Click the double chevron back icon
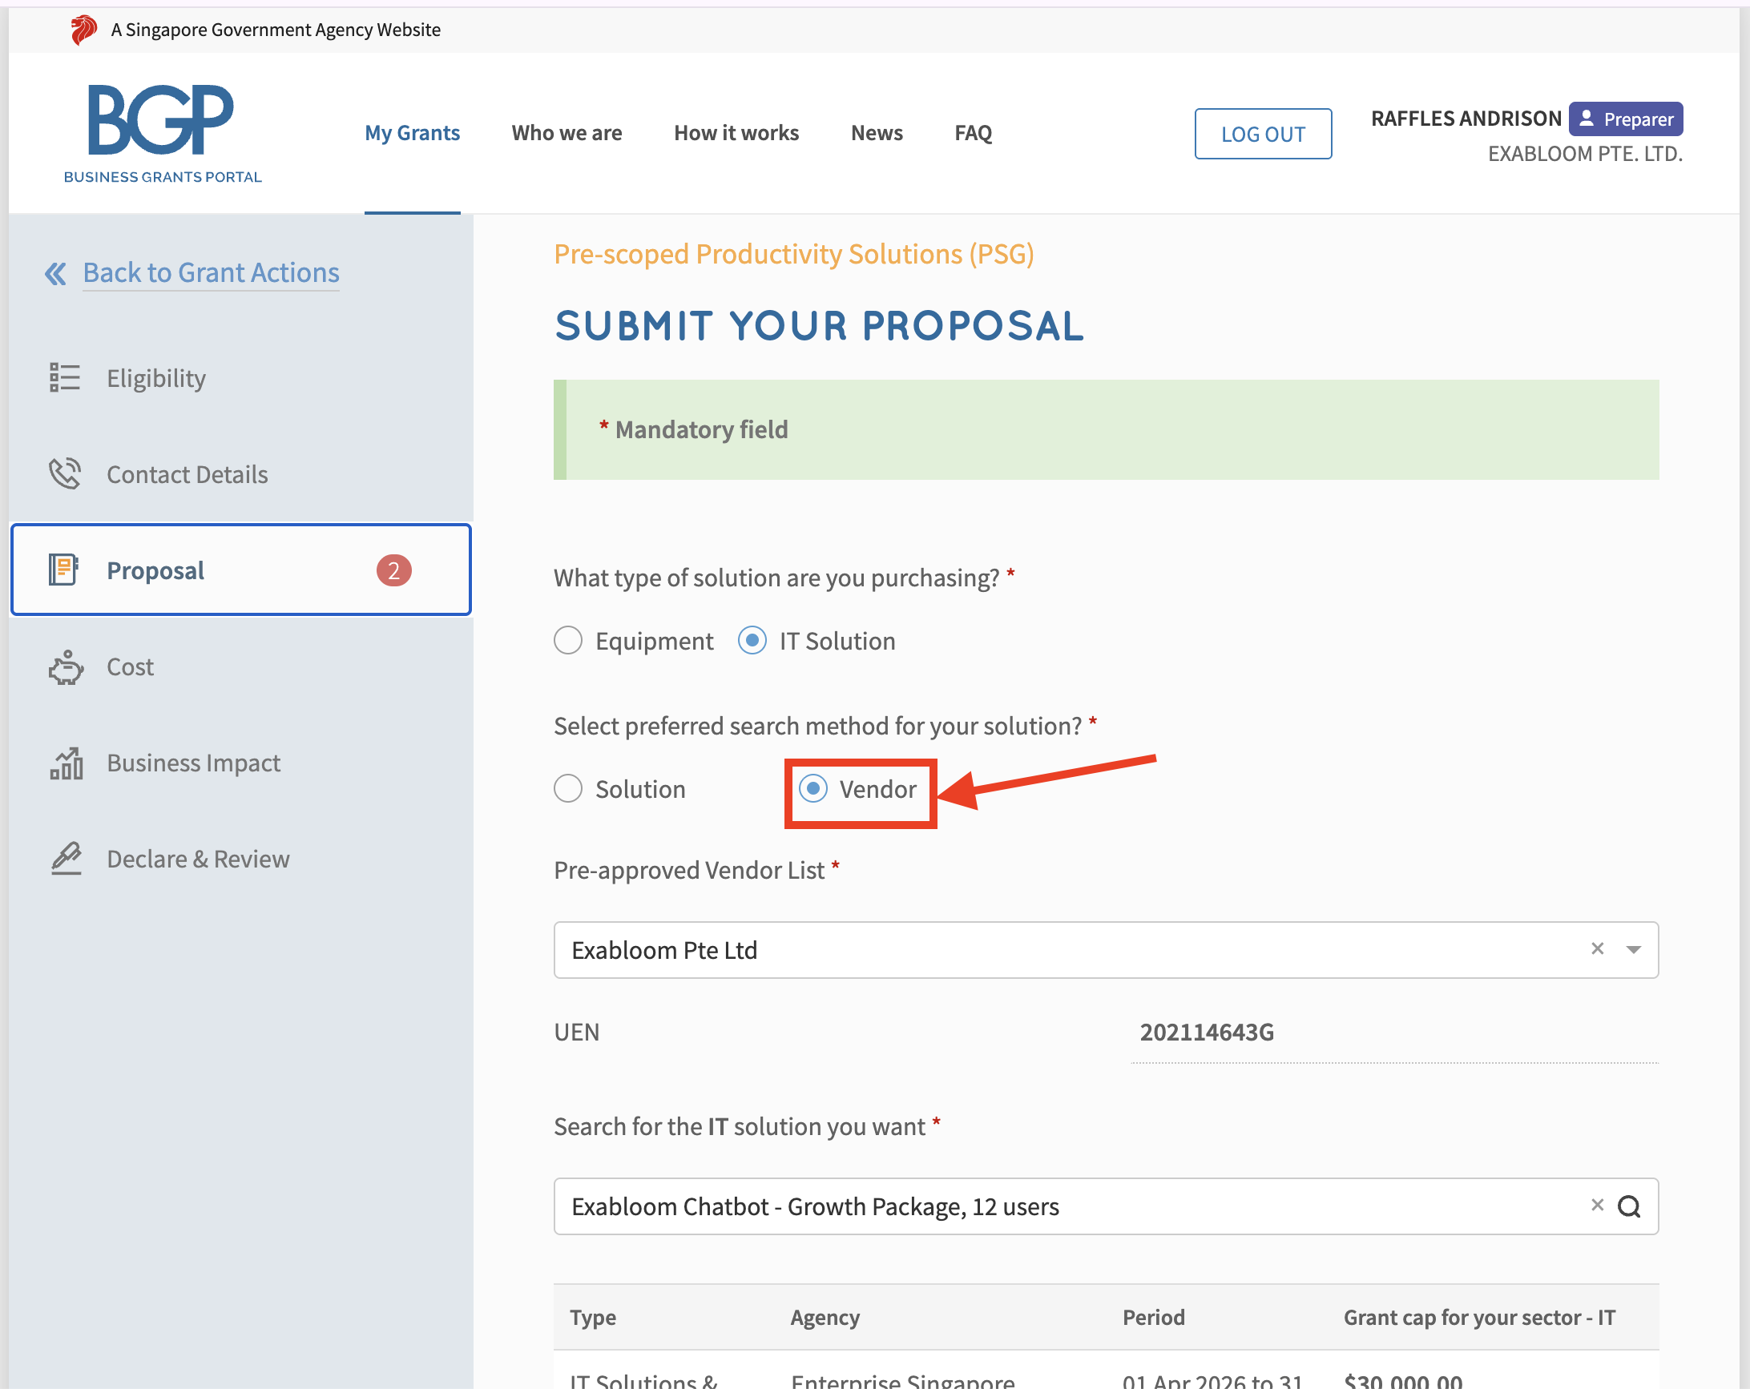 point(55,273)
